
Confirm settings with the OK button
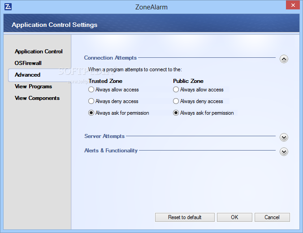(x=234, y=217)
